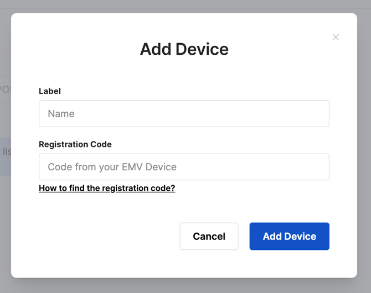Open 'How to find the registration code?' link

point(107,188)
